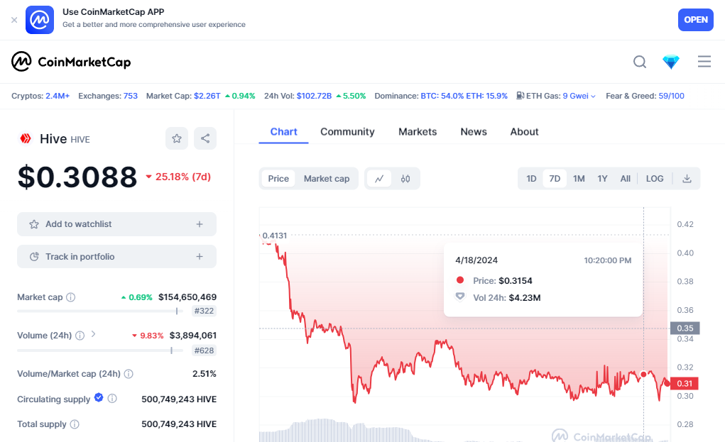725x442 pixels.
Task: Dismiss the CoinMarketCap app banner
Action: [14, 20]
